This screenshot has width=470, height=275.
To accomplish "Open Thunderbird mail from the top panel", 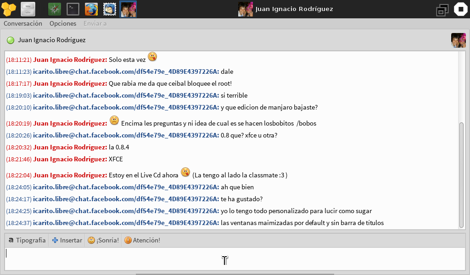I will click(109, 9).
